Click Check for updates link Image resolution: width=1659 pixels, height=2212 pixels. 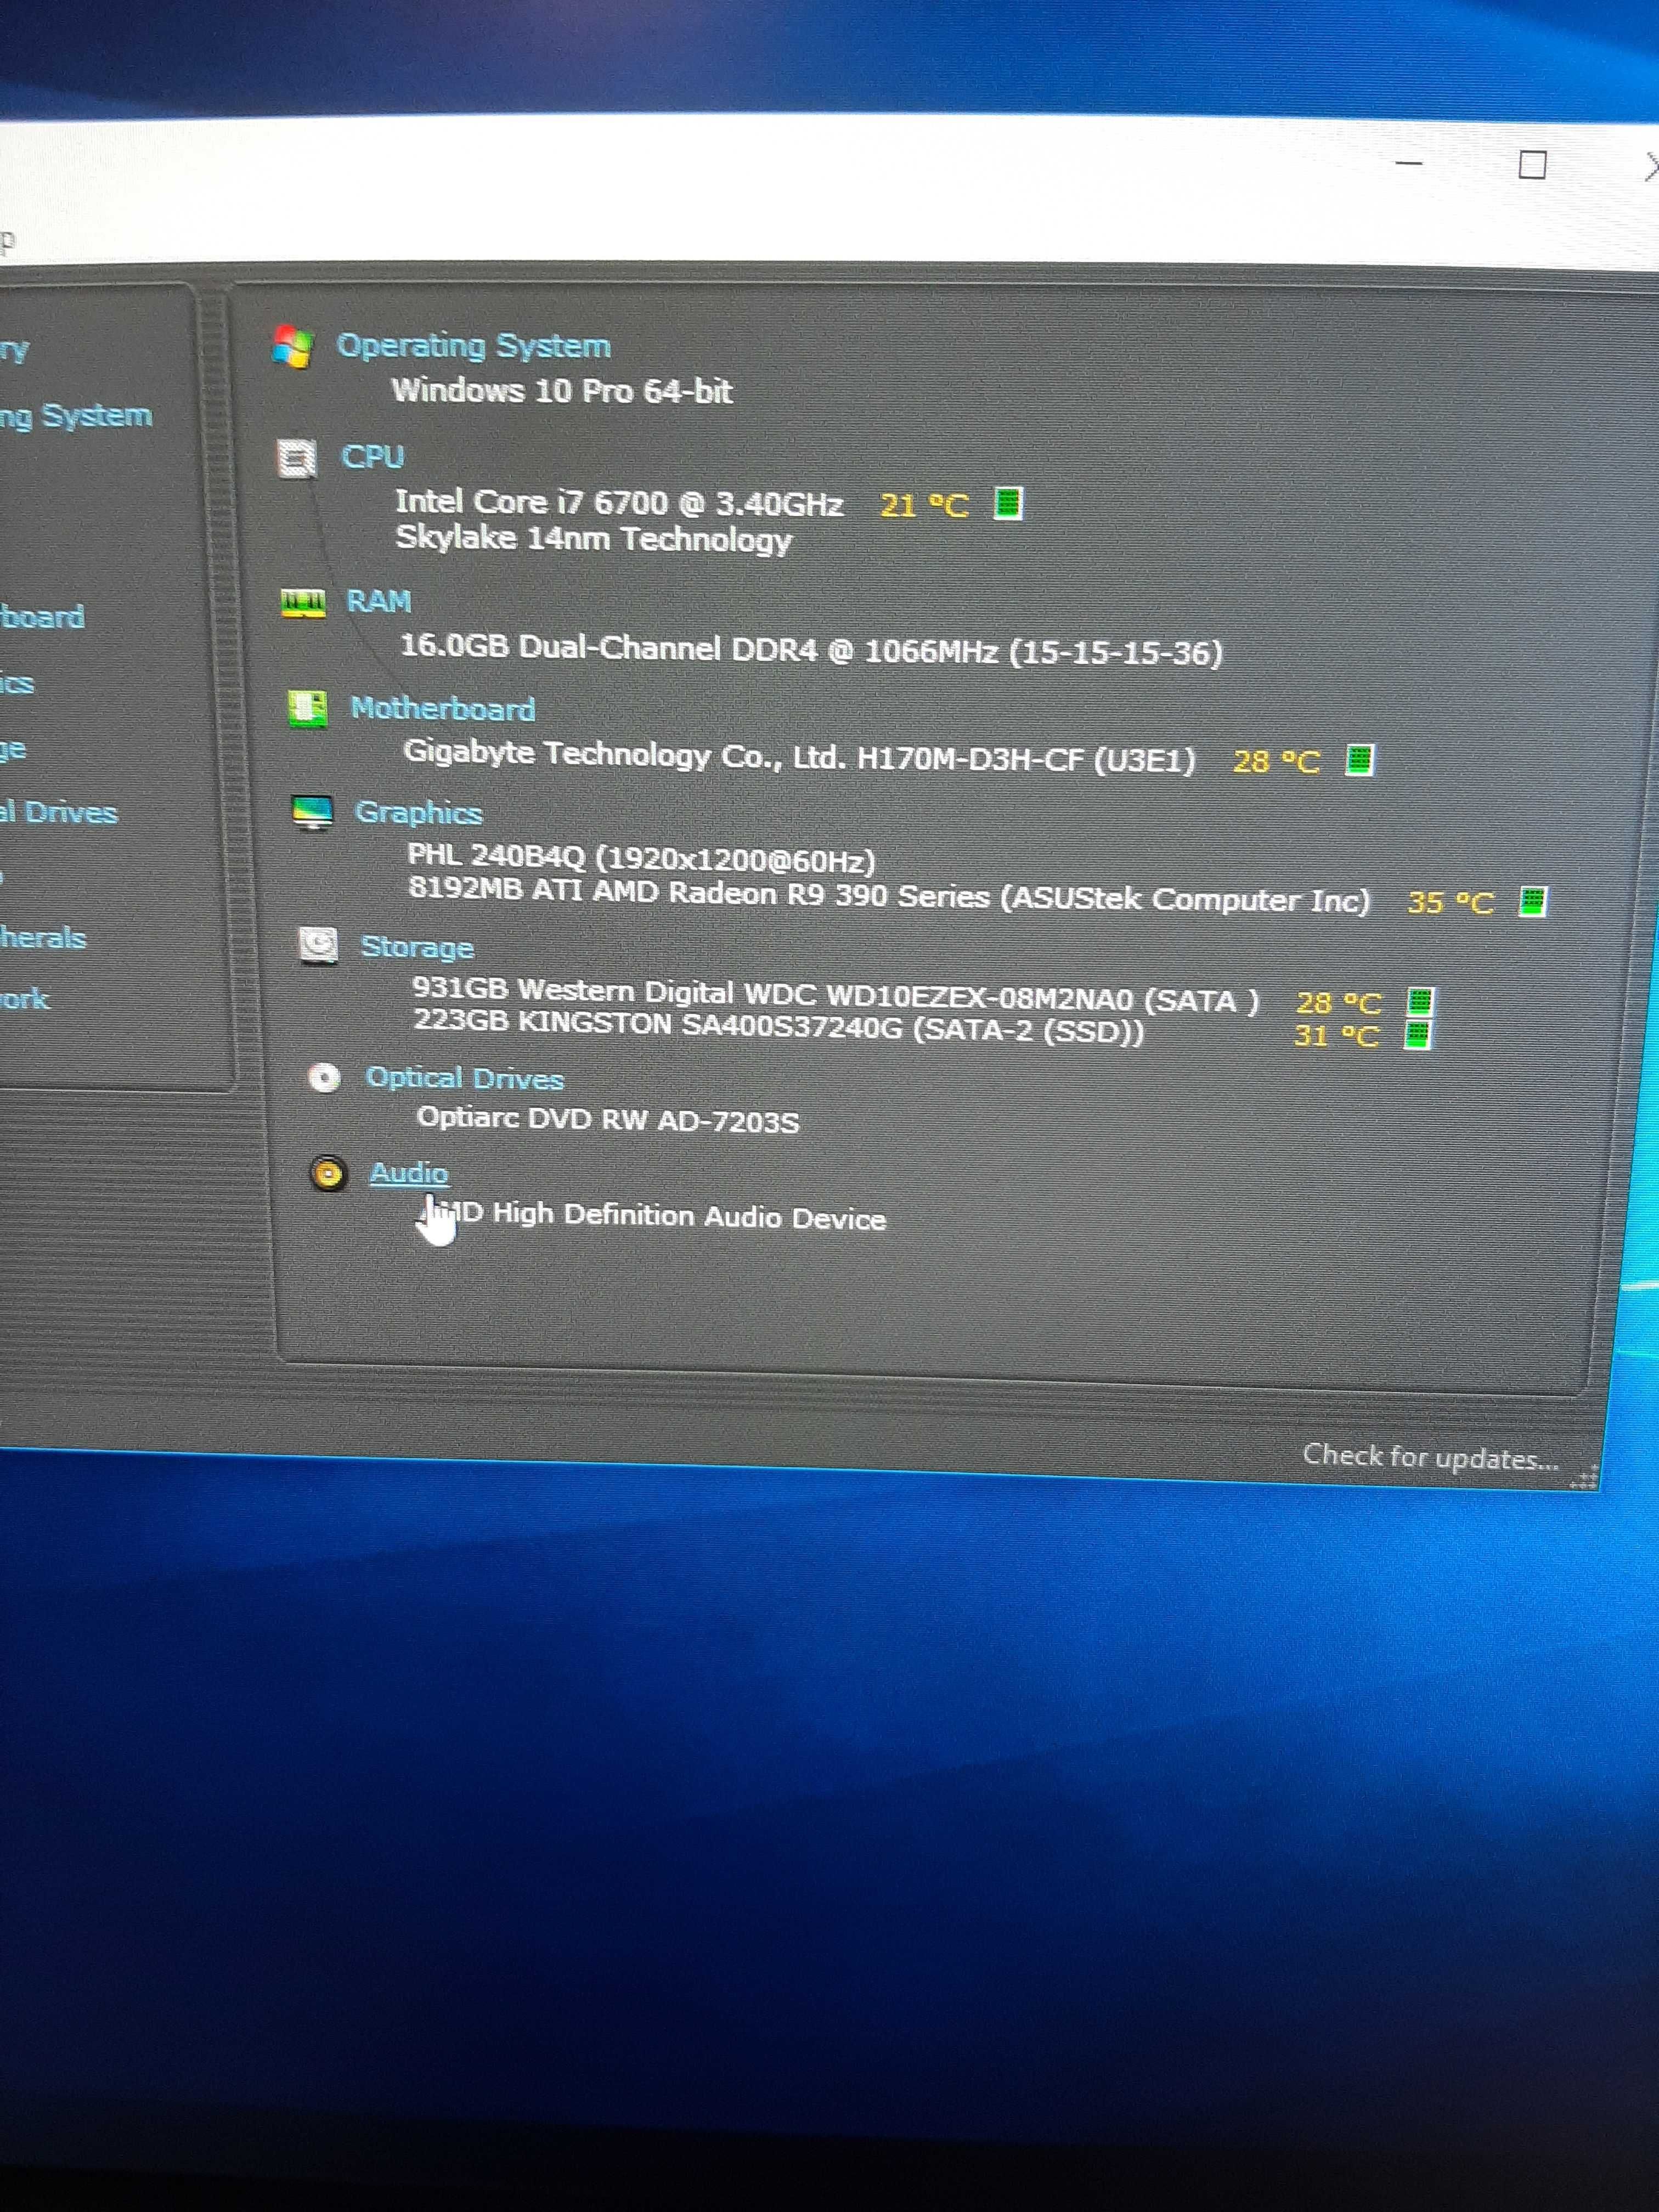click(x=1430, y=1457)
